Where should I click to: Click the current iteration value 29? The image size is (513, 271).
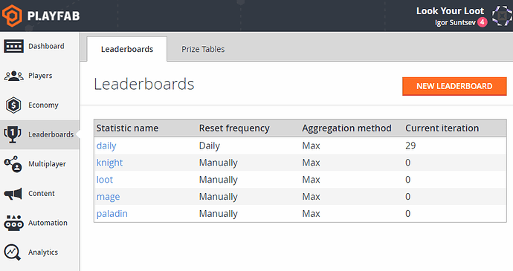coord(410,146)
